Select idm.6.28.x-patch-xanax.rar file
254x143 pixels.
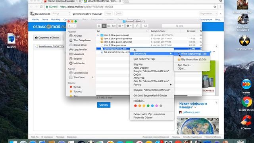click(x=118, y=42)
